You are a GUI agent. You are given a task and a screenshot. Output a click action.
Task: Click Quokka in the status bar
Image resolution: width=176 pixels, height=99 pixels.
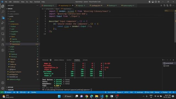click(34, 92)
